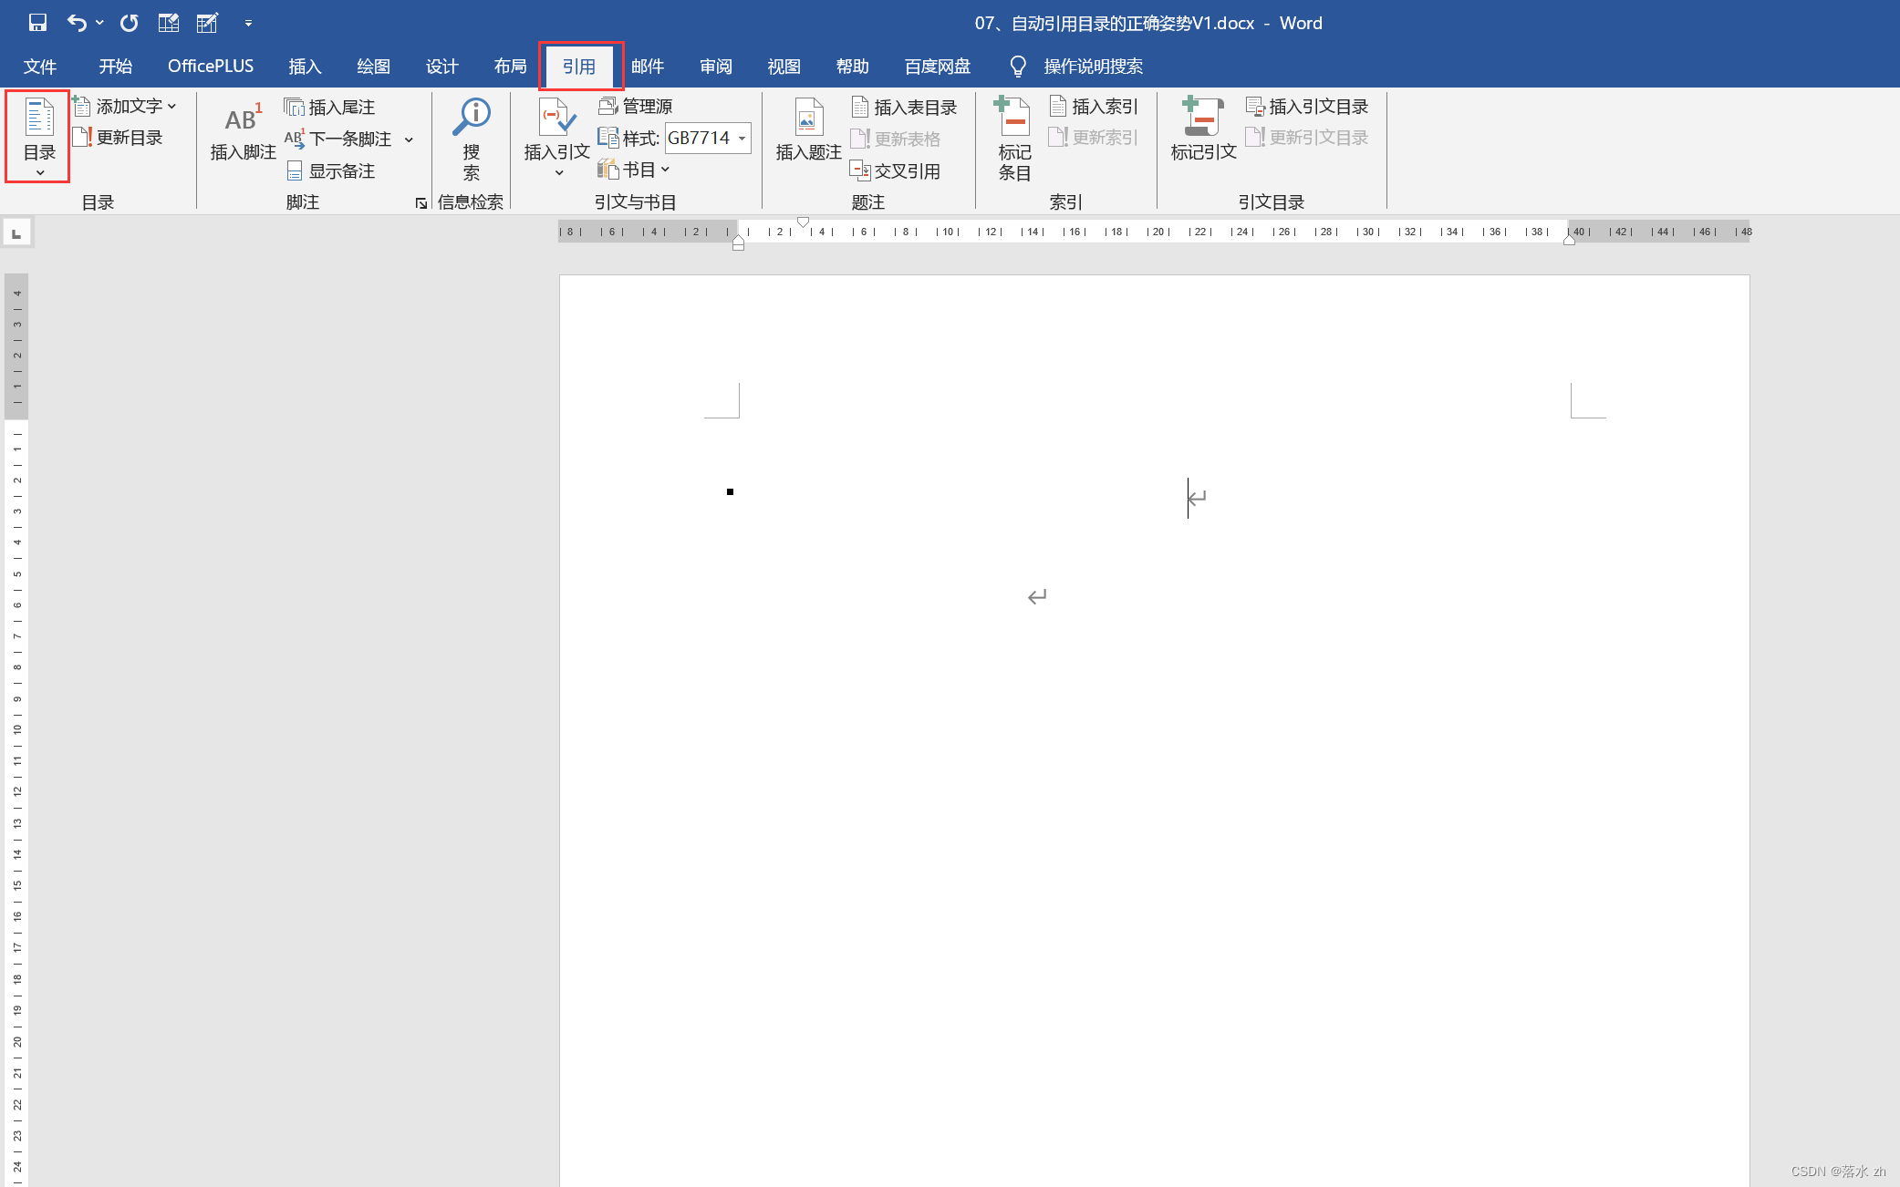Image resolution: width=1900 pixels, height=1187 pixels.
Task: Open the 邮件 (Mailings) tab
Action: tap(648, 67)
